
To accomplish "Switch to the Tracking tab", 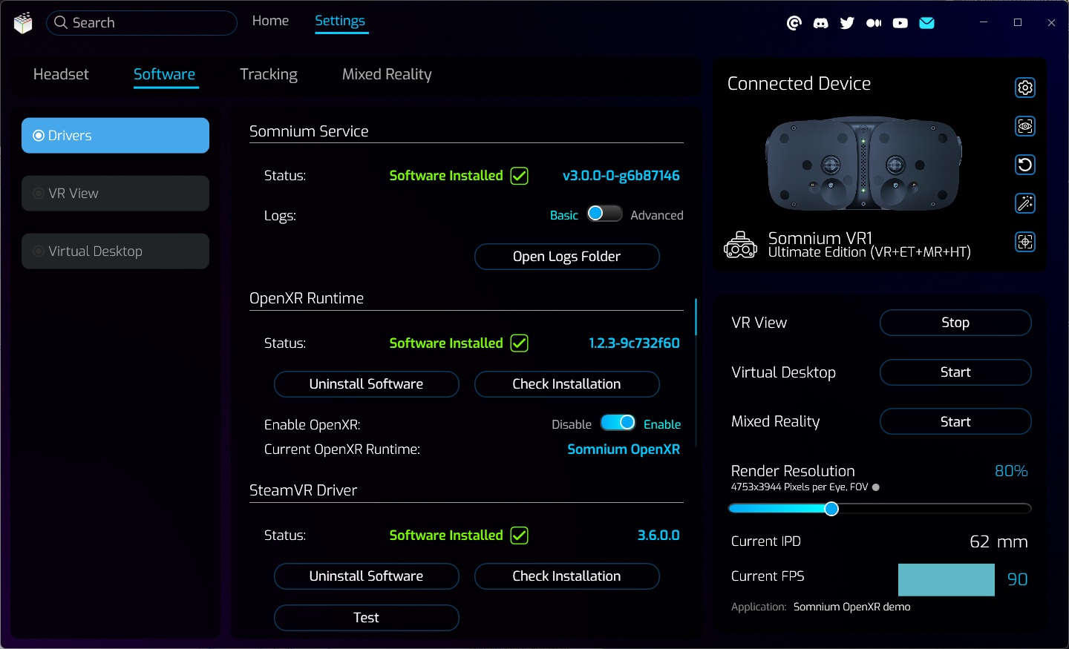I will 268,74.
